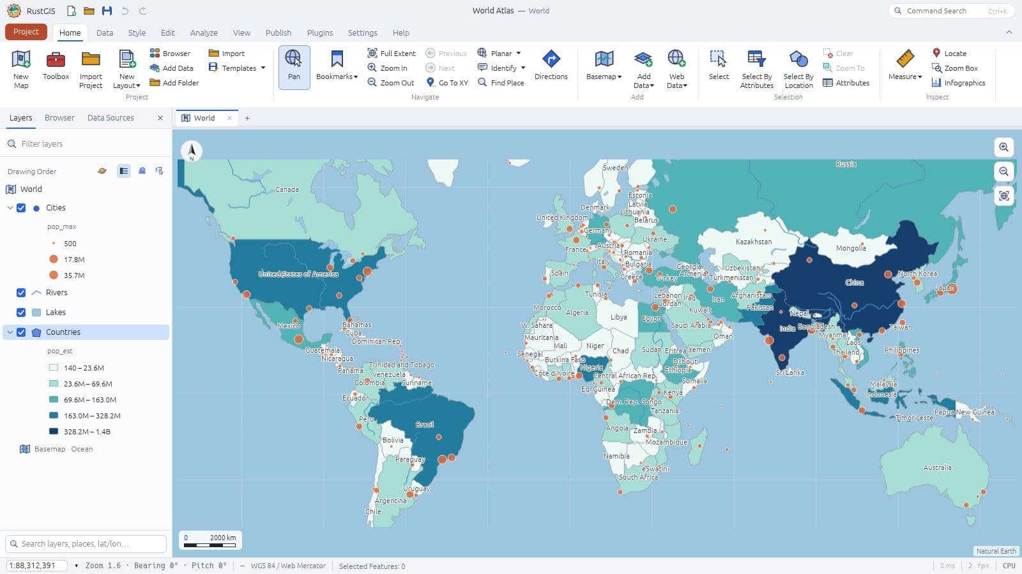This screenshot has height=574, width=1022.
Task: Close the Layers panel
Action: pyautogui.click(x=160, y=118)
